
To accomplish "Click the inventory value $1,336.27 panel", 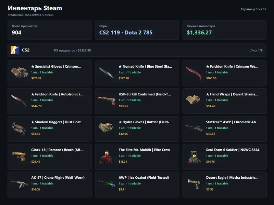I will 224,30.
